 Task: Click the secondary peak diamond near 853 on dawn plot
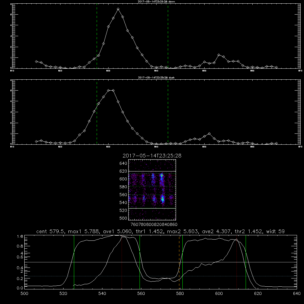tap(219, 55)
